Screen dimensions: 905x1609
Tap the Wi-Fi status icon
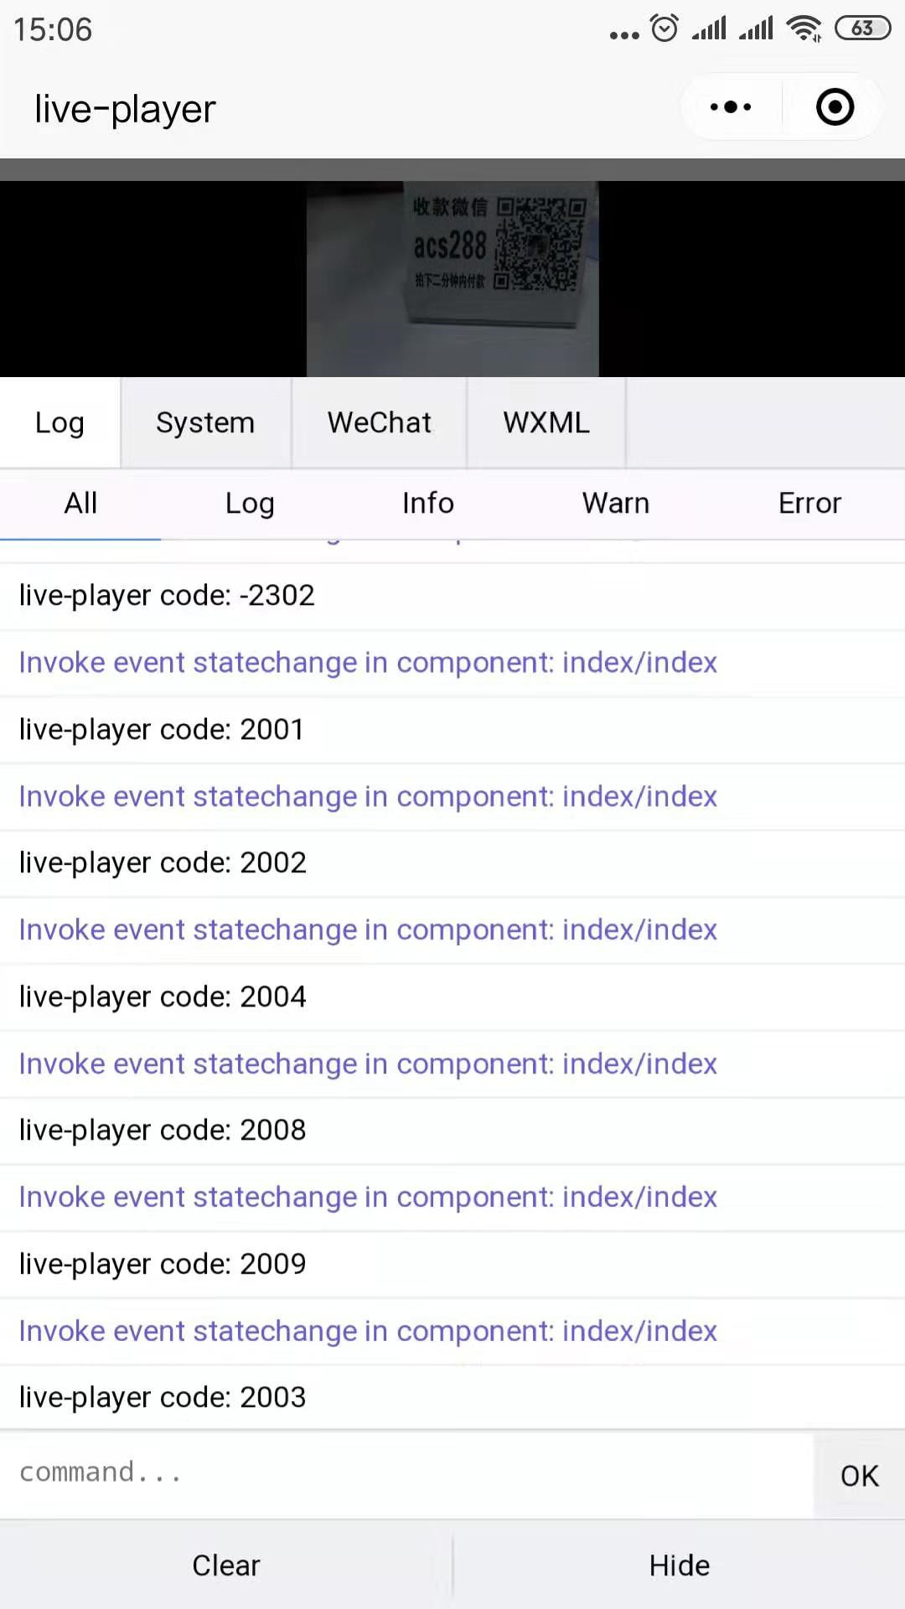(x=804, y=28)
